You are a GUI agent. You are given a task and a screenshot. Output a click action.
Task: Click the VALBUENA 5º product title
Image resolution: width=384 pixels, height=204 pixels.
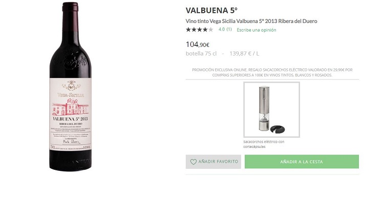click(212, 10)
